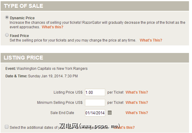Click the Washington Capitals vs New York Rangers text
Image resolution: width=192 pixels, height=133 pixels.
click(x=52, y=69)
